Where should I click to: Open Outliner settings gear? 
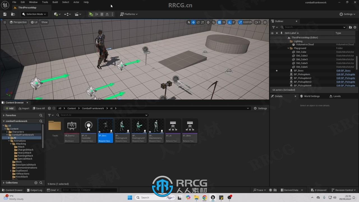(x=355, y=27)
